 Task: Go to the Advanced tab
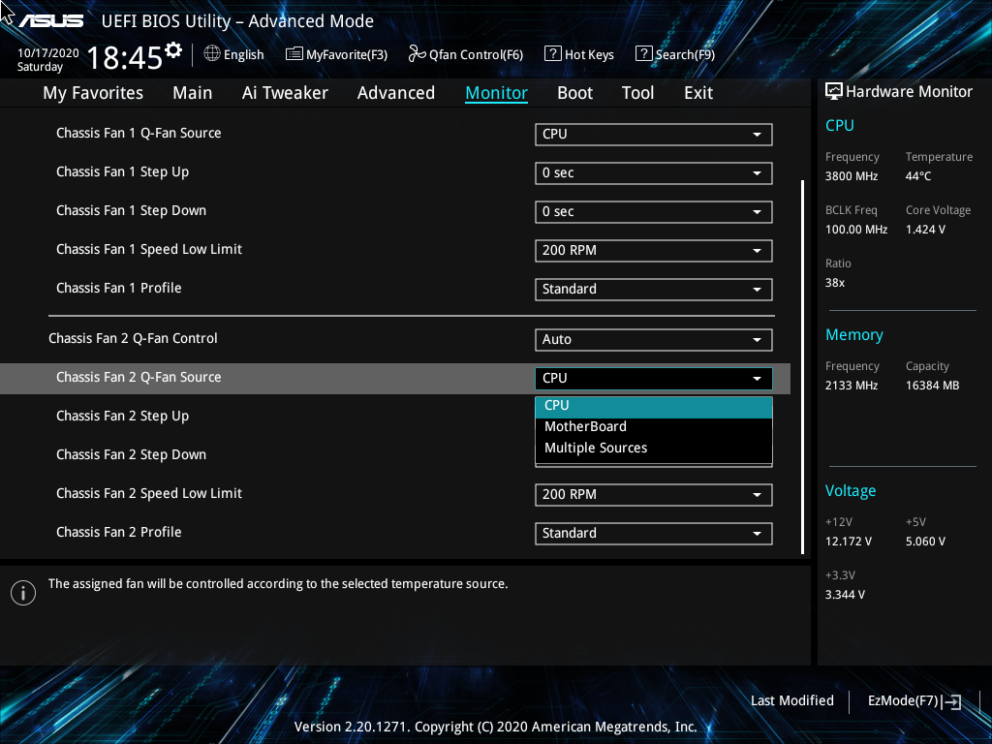point(396,93)
